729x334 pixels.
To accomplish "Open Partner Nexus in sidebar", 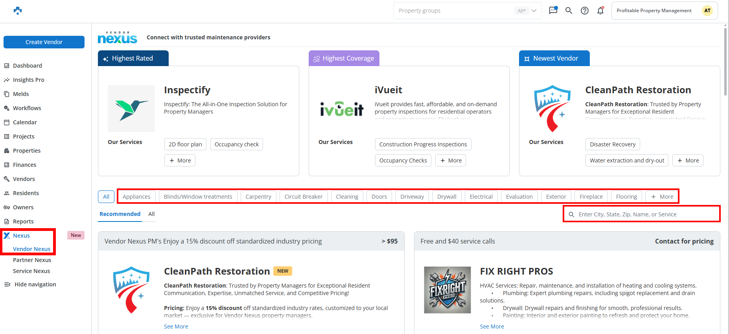I will pos(32,260).
